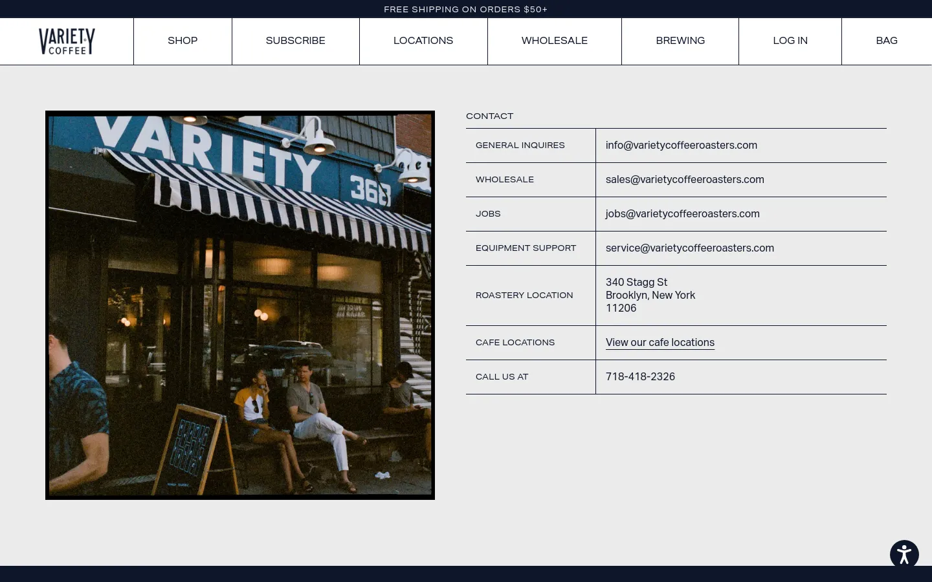
Task: Follow the View our cafe locations link
Action: [660, 343]
